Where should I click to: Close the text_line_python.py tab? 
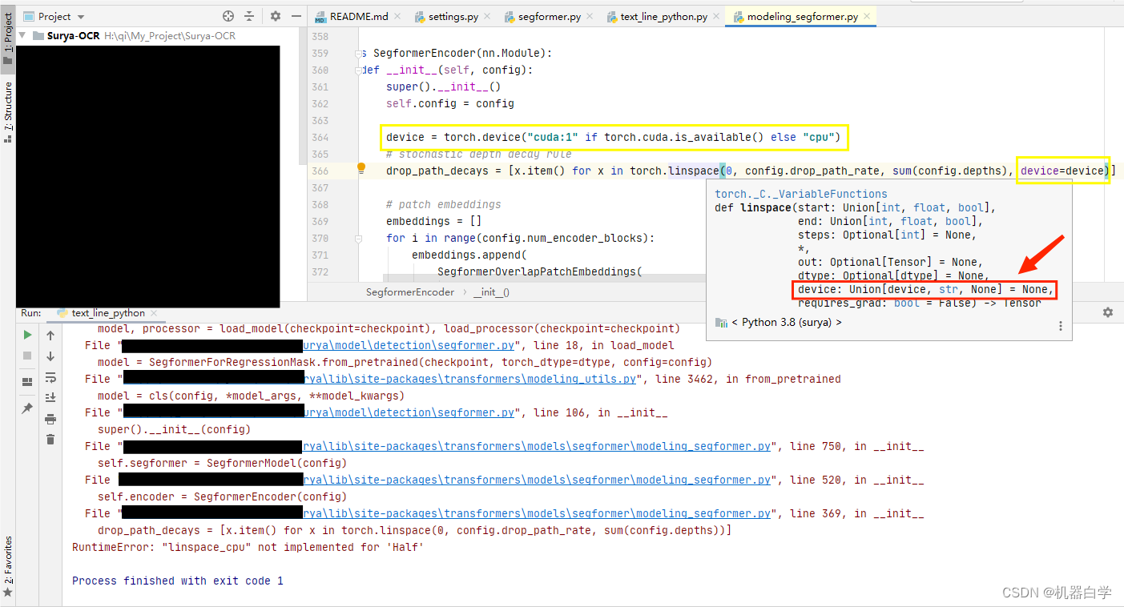716,16
